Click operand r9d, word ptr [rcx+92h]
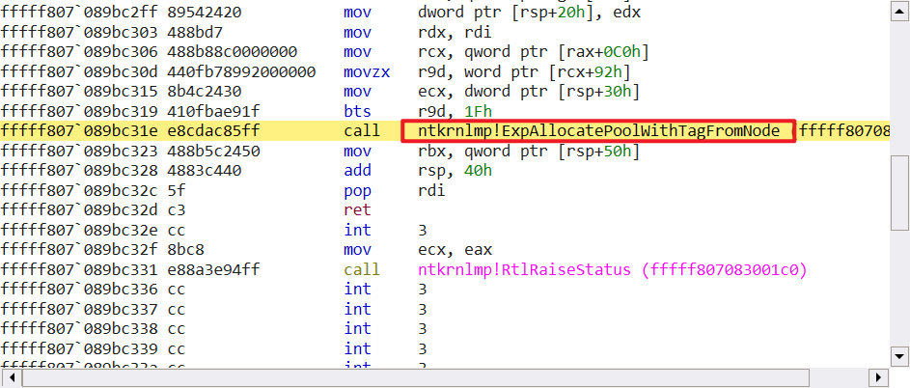Image resolution: width=910 pixels, height=388 pixels. click(524, 71)
